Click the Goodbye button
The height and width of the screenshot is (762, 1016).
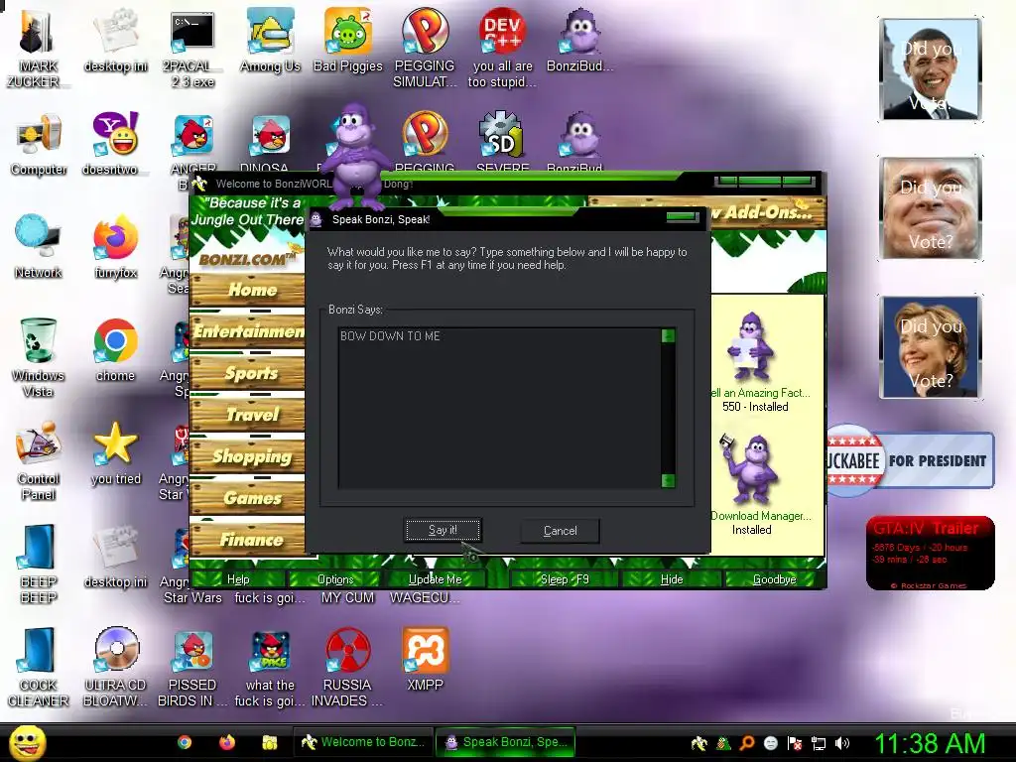pyautogui.click(x=774, y=579)
